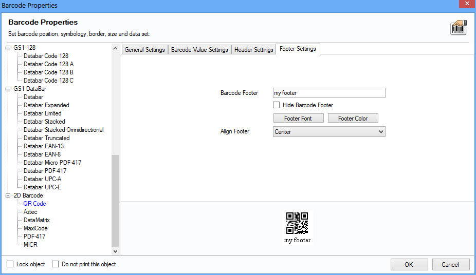Select Databar Stacked Omnidirectional

[x=64, y=130]
